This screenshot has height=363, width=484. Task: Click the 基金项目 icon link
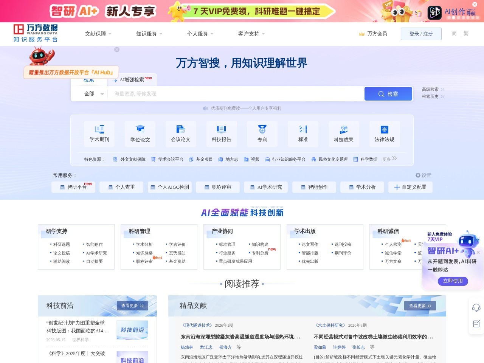pos(201,160)
